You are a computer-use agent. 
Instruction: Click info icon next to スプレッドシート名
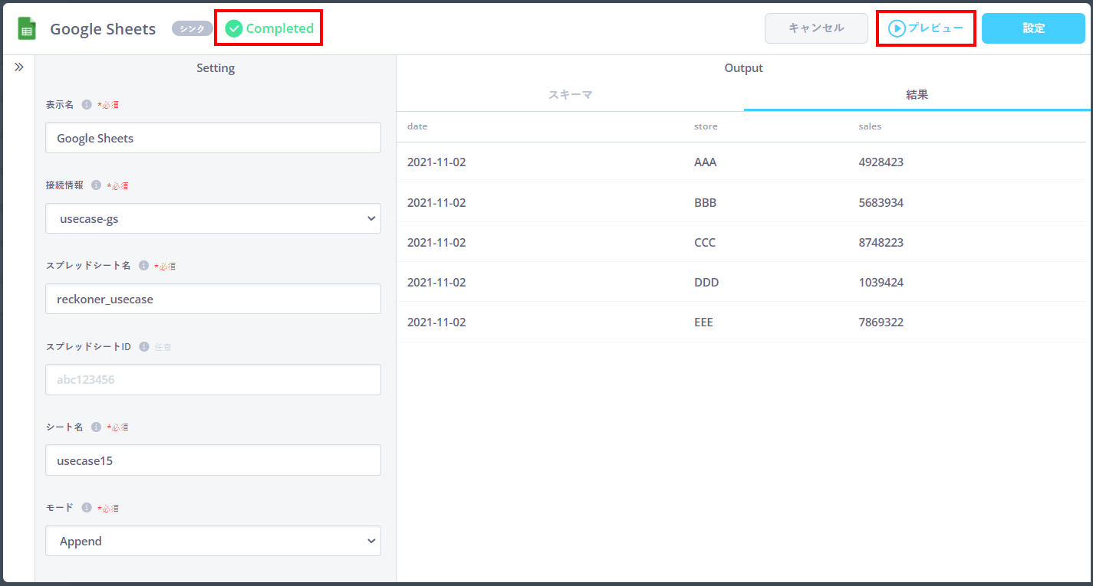[x=143, y=265]
